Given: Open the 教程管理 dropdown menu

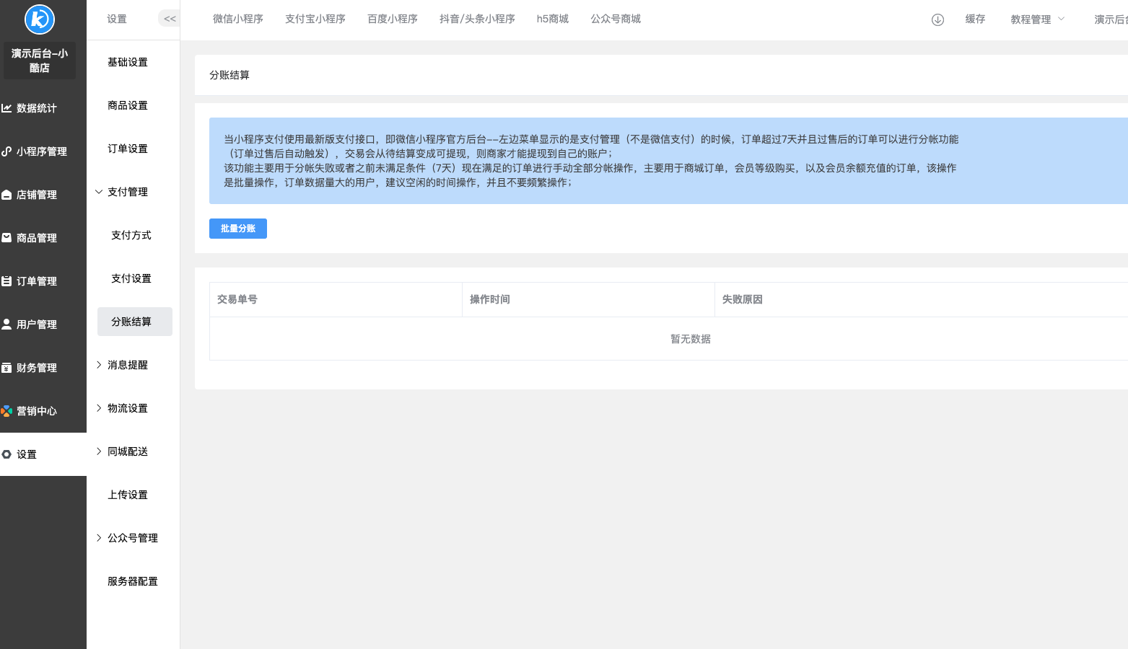Looking at the screenshot, I should pos(1037,19).
